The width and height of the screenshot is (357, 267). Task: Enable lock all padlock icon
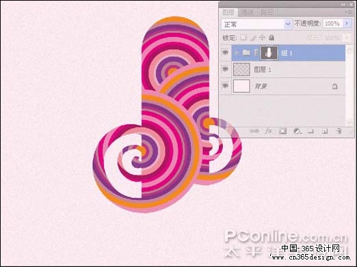(271, 38)
